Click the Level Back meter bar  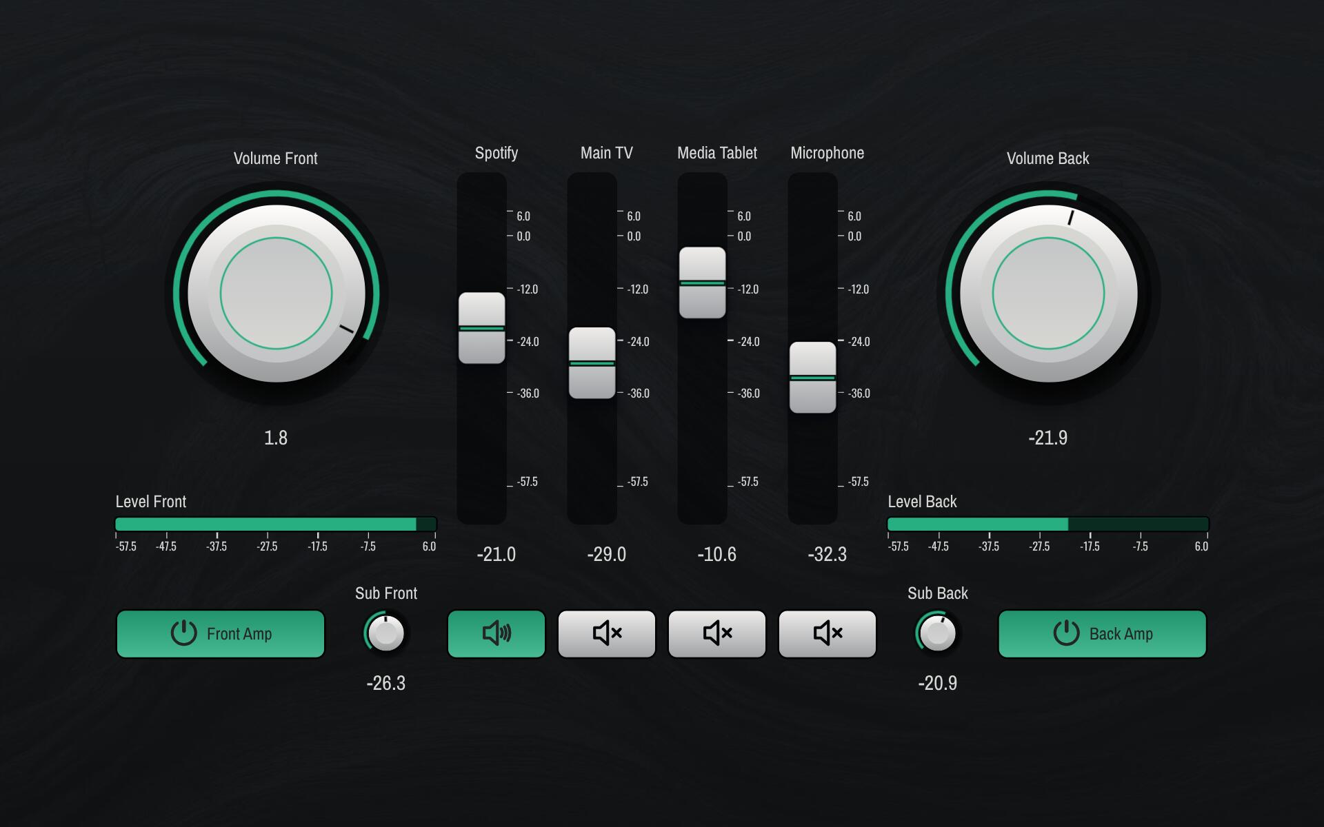[1048, 524]
